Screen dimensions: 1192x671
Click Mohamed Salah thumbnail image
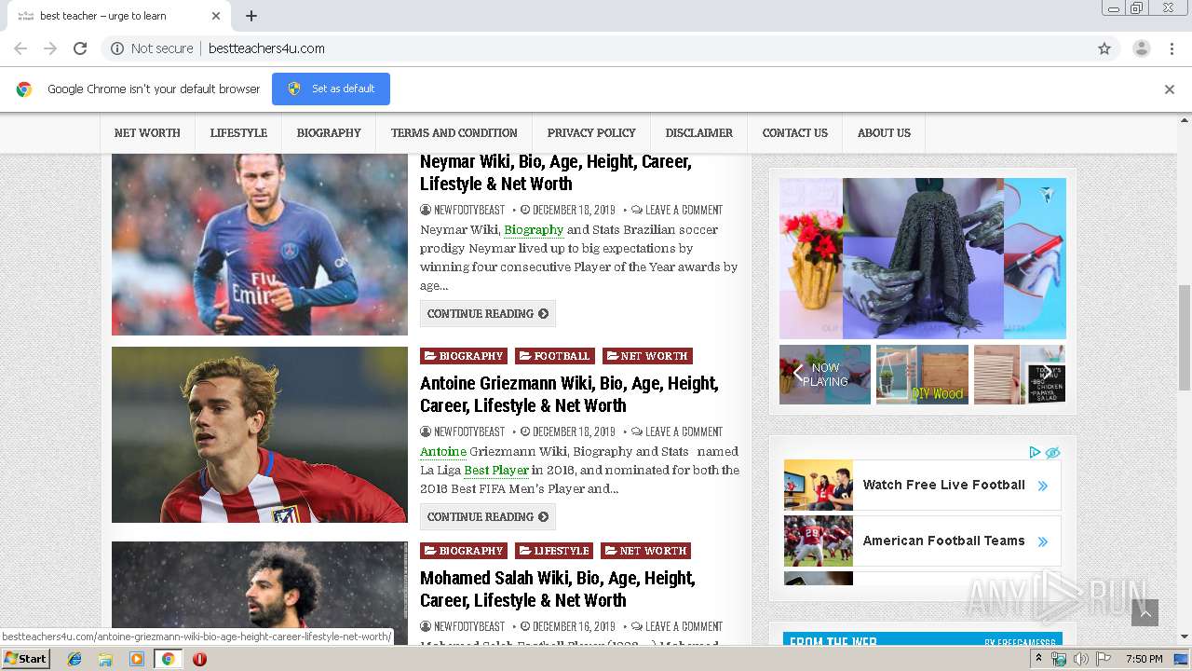[260, 593]
